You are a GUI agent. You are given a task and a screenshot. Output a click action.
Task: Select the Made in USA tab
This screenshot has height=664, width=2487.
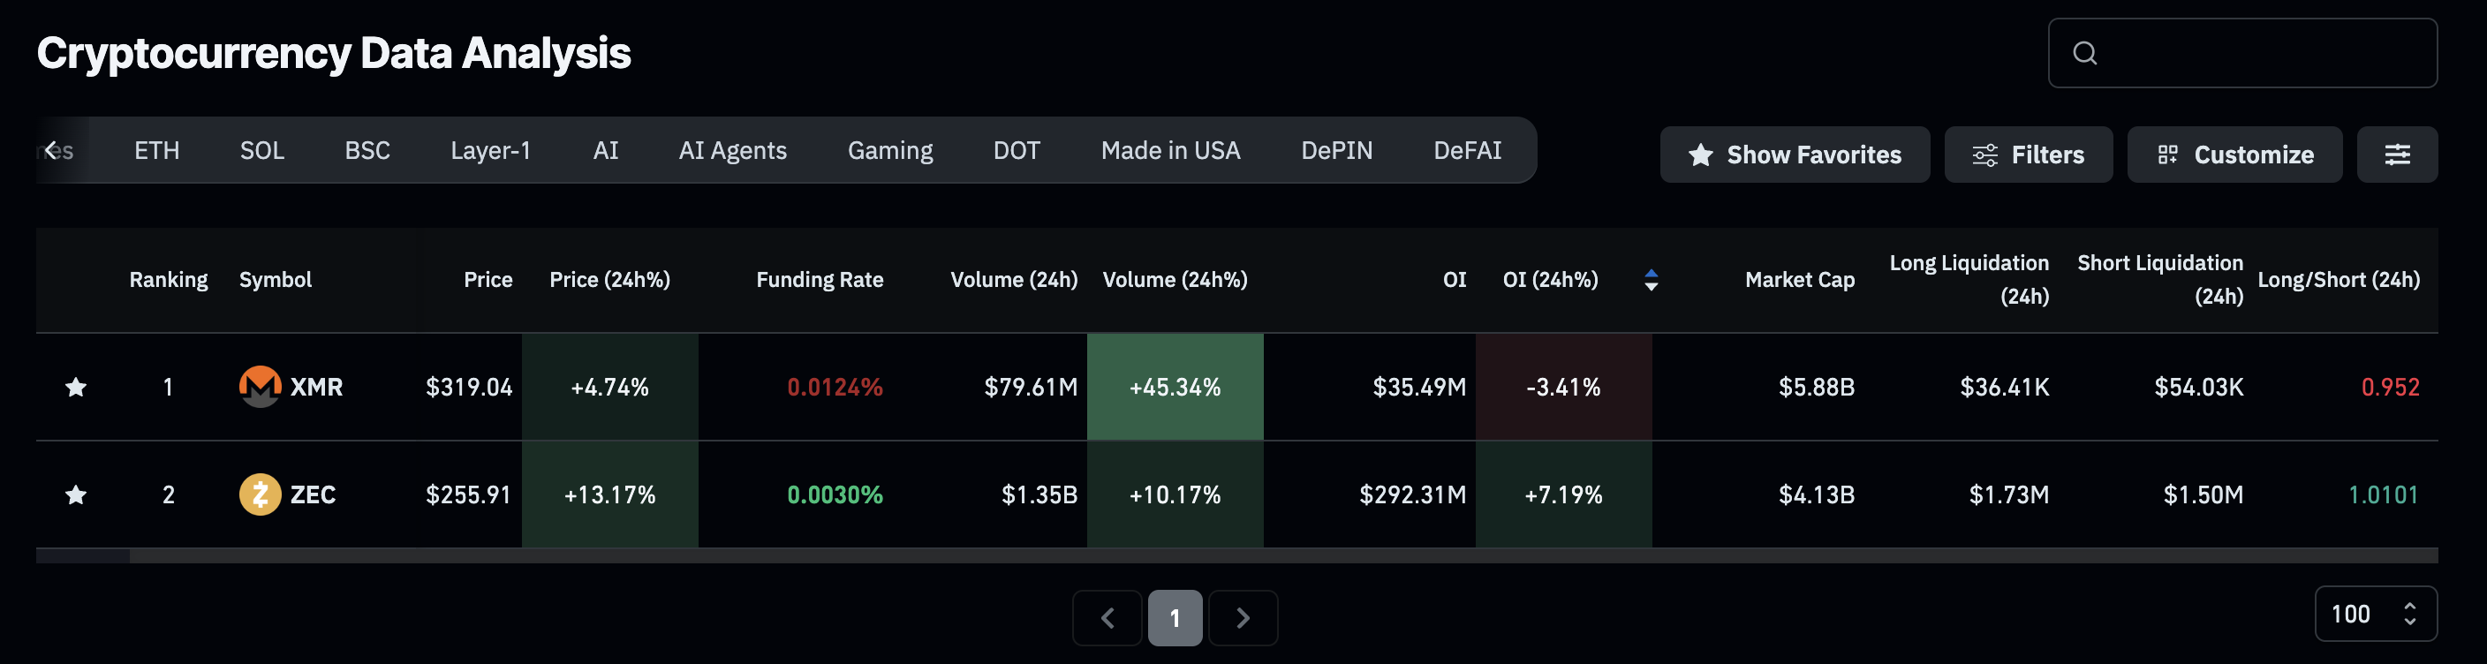pos(1170,151)
